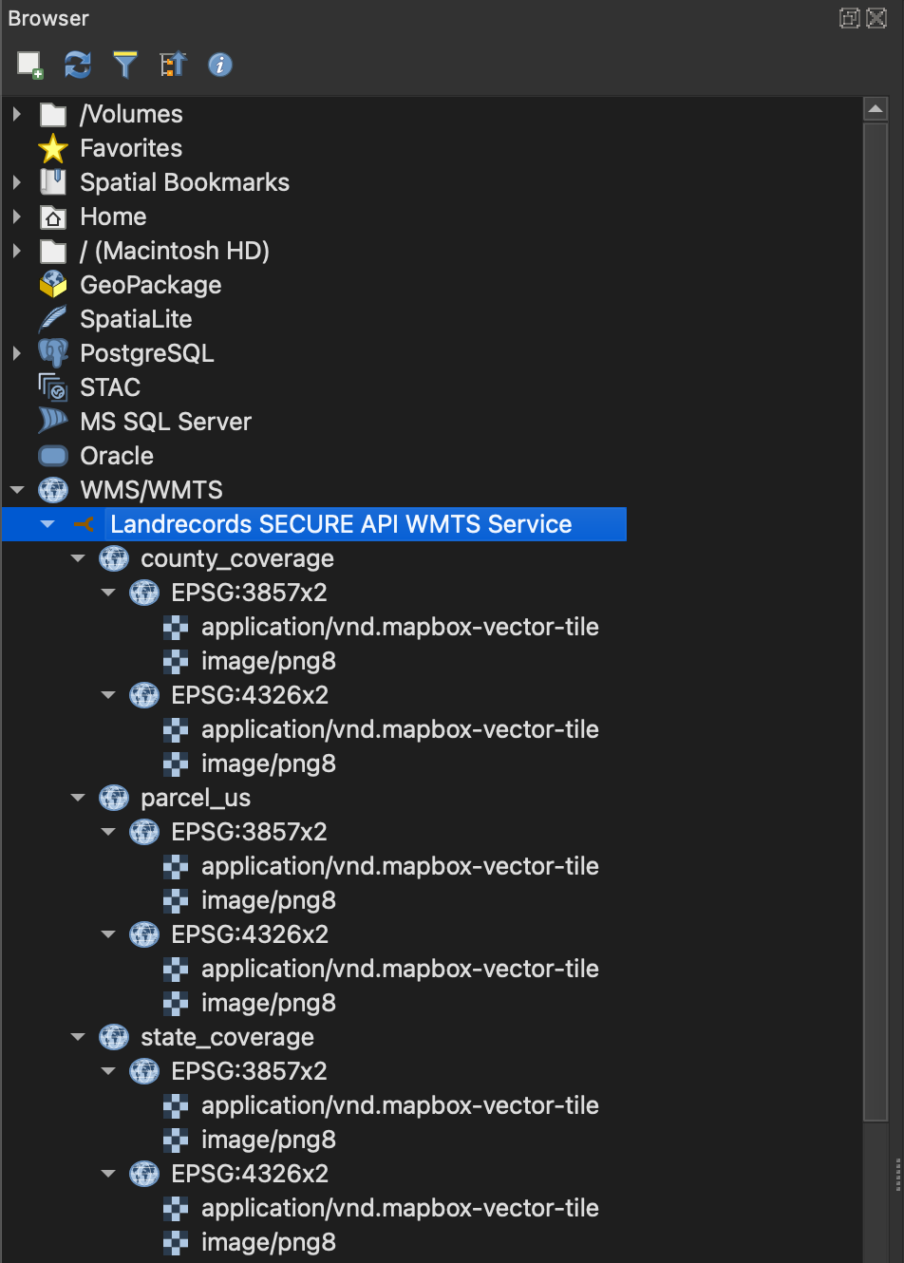Expand the /Volumes folder
Screen dimensions: 904x1263
17,114
